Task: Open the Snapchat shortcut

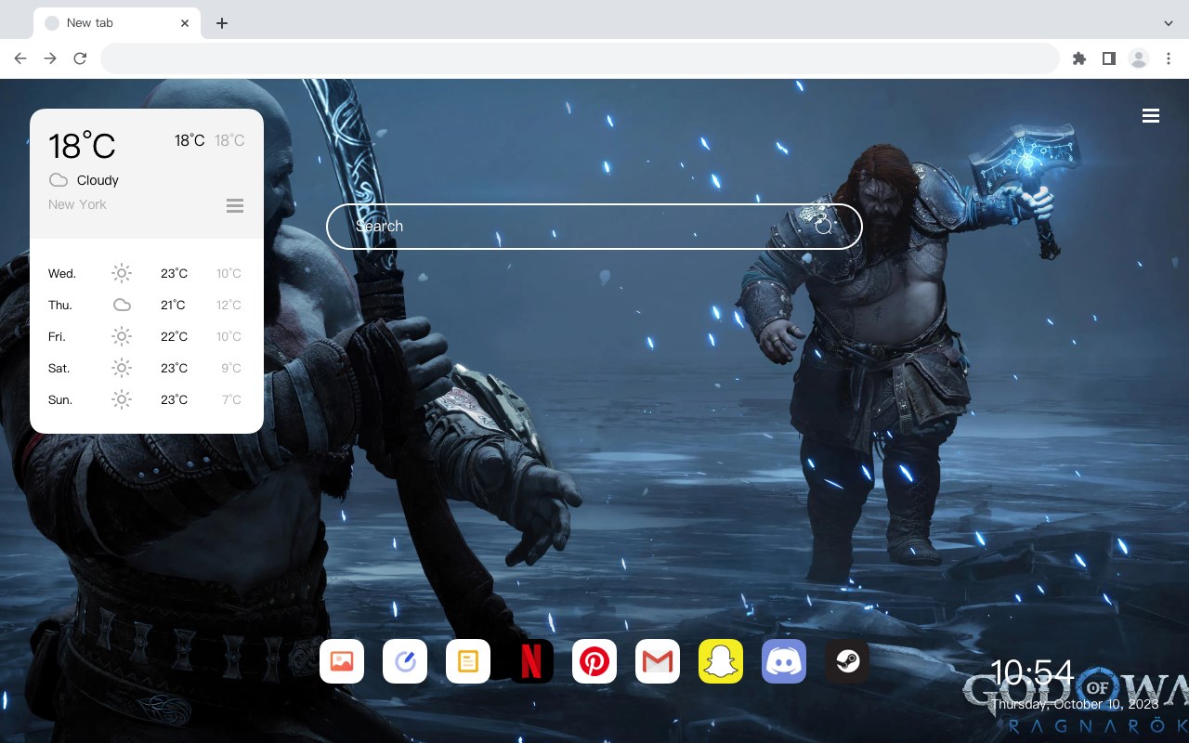Action: click(721, 661)
